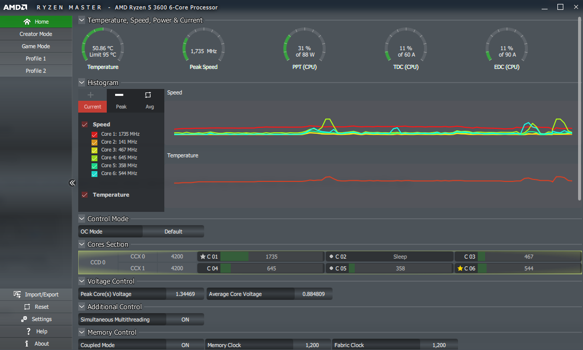Open Settings with the gear icon
This screenshot has width=583, height=350.
pyautogui.click(x=36, y=319)
